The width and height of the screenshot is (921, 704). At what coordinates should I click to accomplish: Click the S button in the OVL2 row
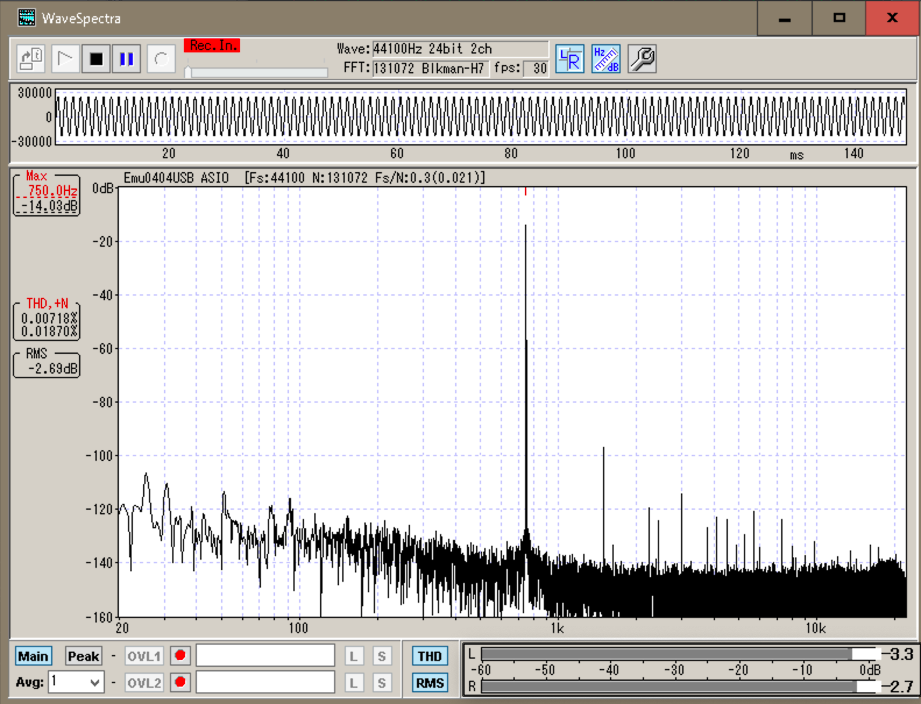[x=381, y=682]
